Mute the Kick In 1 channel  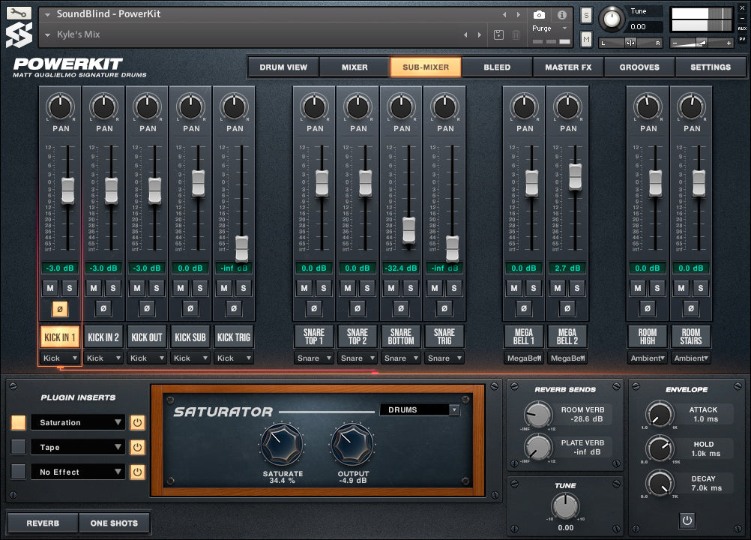pyautogui.click(x=50, y=288)
